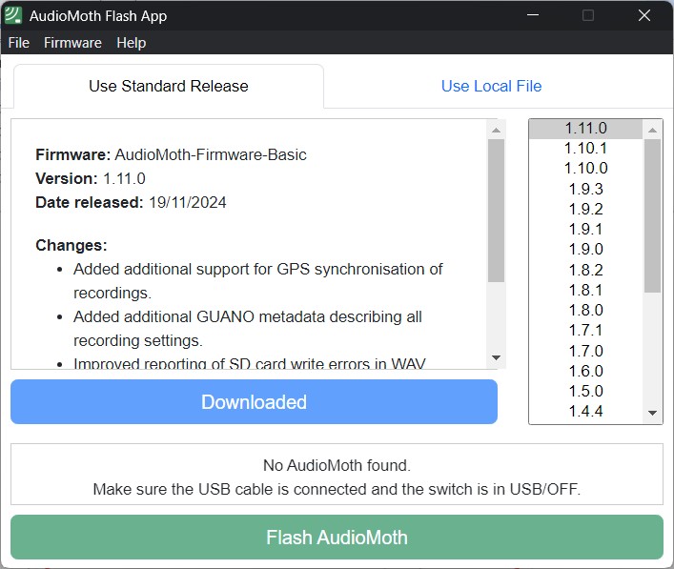Select firmware version 1.5.0
Screen dimensions: 674x569
click(586, 391)
